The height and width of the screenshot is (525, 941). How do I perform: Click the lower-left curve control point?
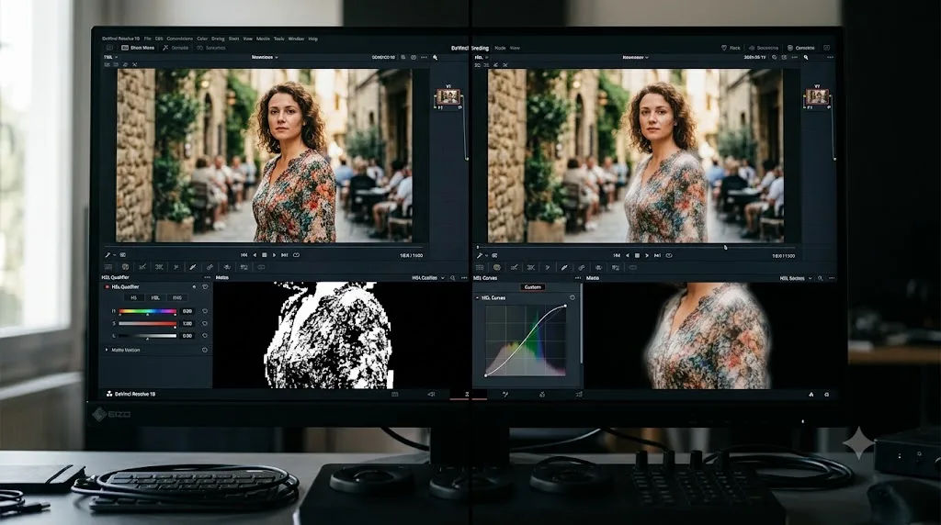coord(485,375)
